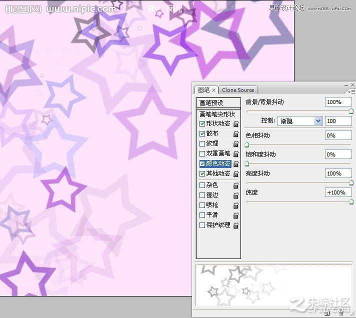
Task: Enable the 双重画笔 checkbox
Action: pyautogui.click(x=202, y=153)
